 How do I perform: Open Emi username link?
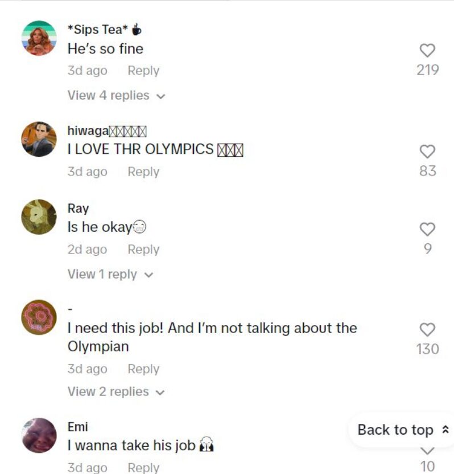(x=78, y=427)
